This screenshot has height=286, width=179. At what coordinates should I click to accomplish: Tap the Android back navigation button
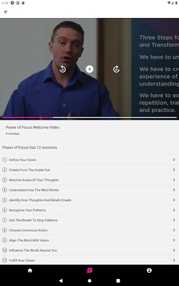pos(61,281)
